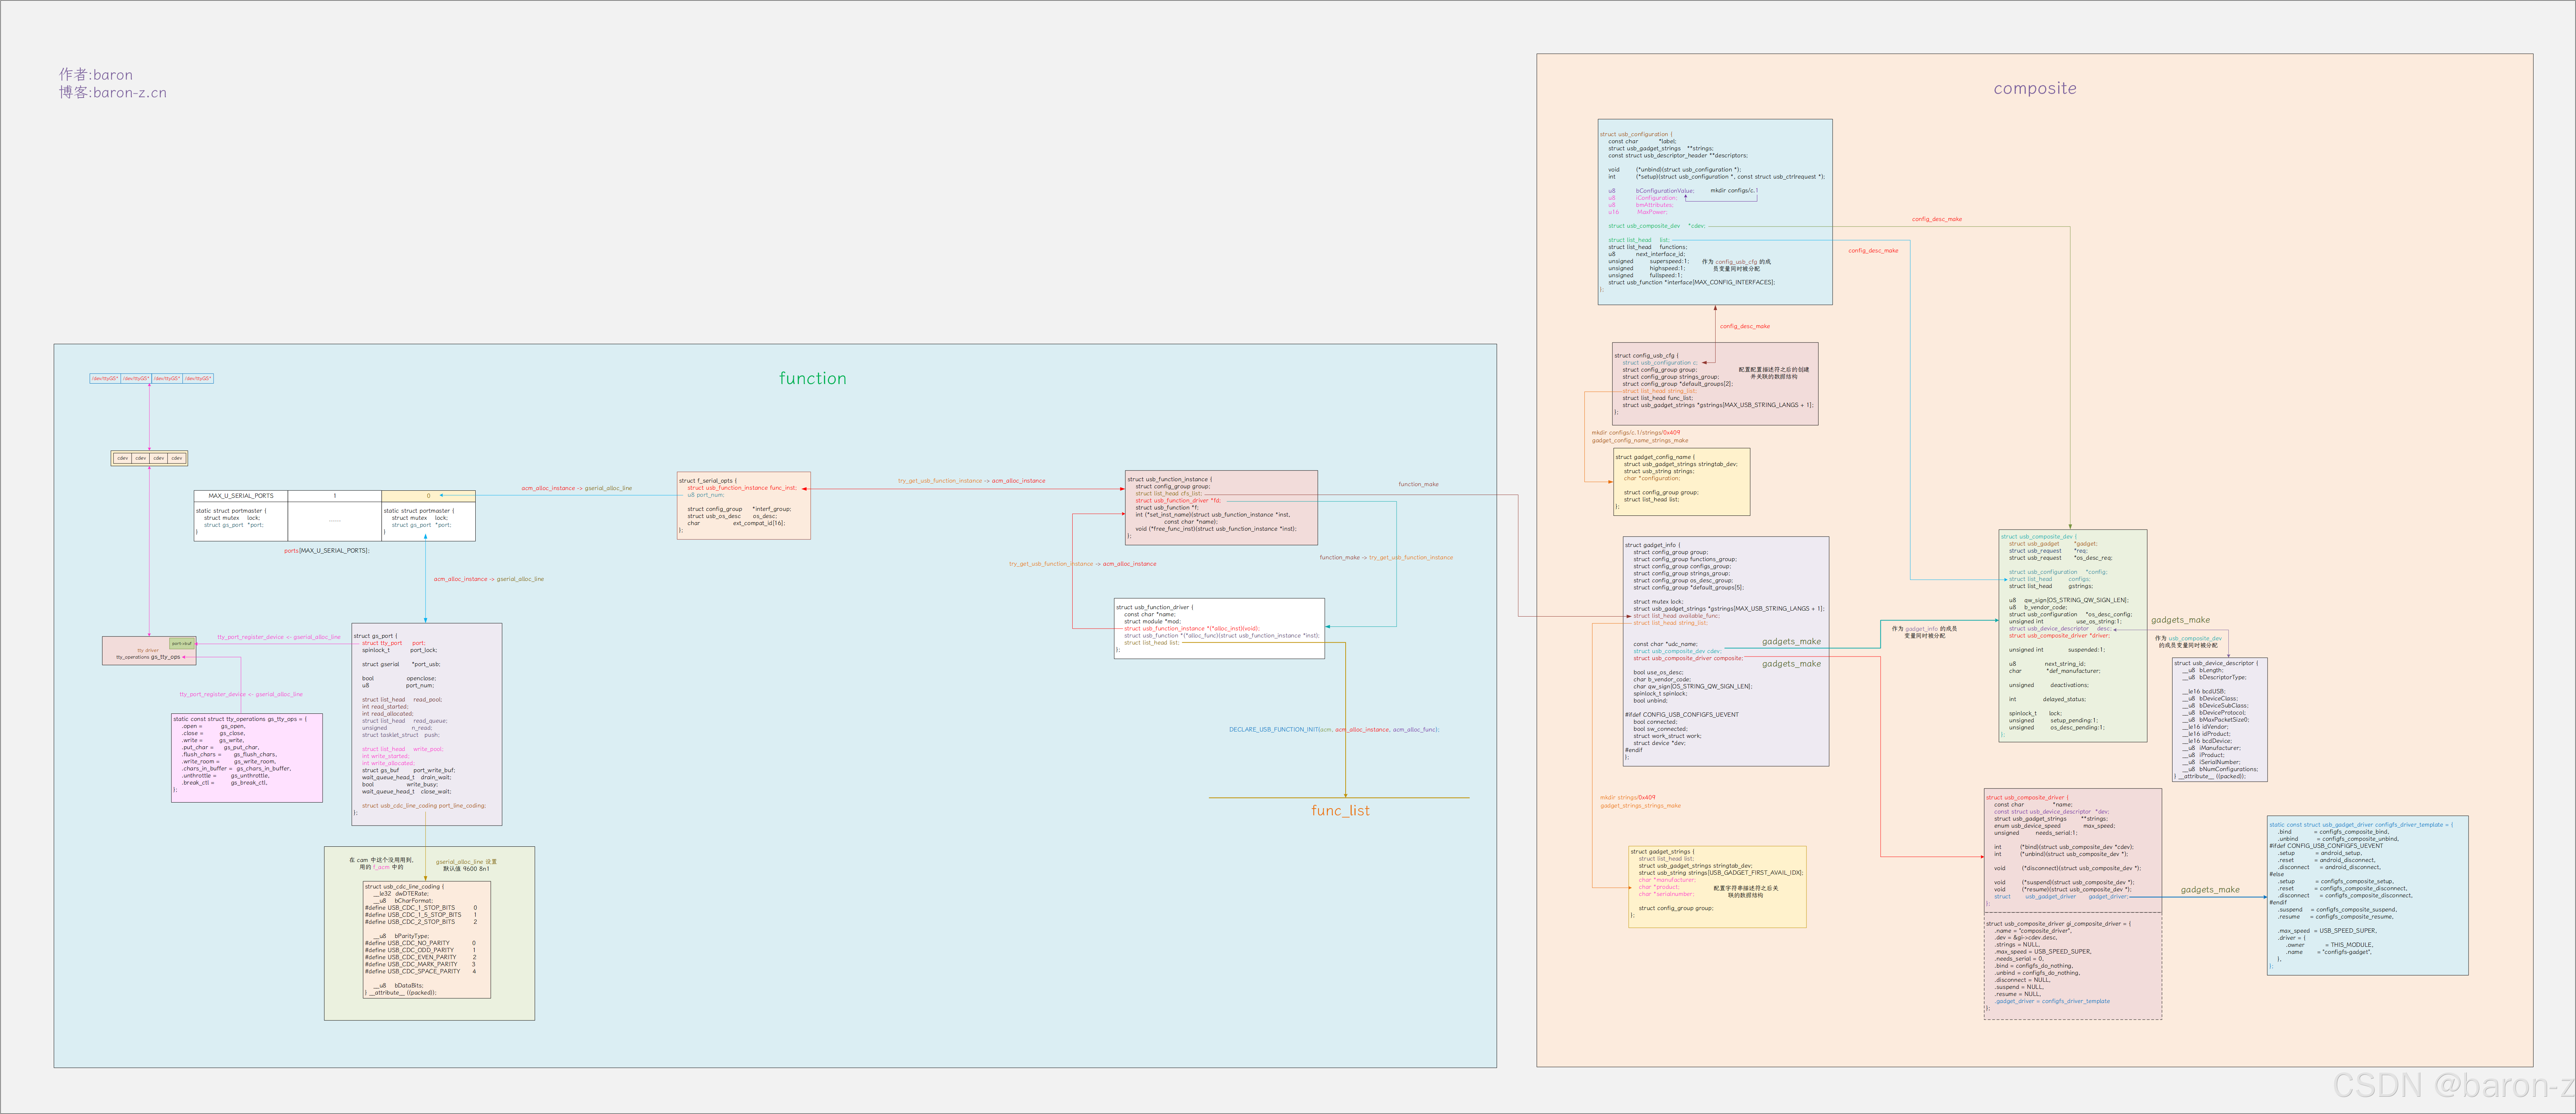
Task: Select the struct gs_port box
Action: [x=426, y=724]
